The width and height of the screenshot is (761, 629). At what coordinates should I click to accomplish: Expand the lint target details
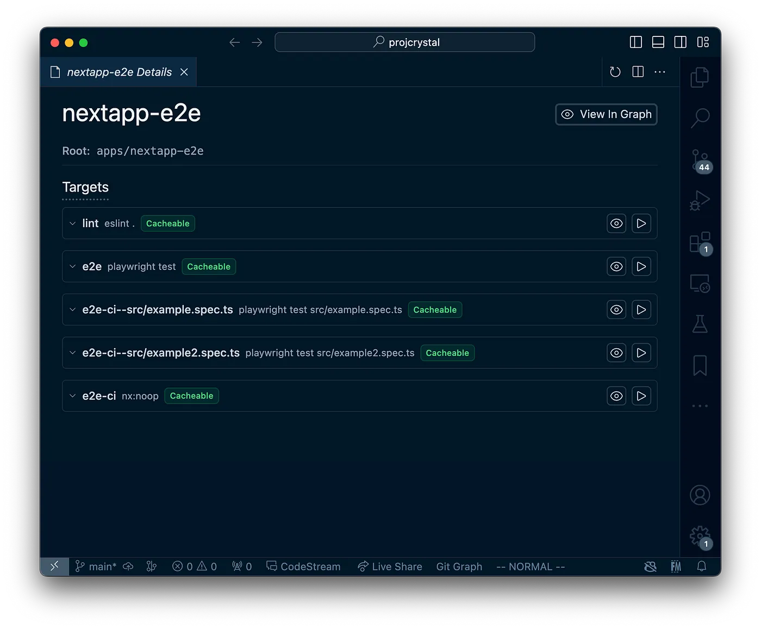point(73,224)
